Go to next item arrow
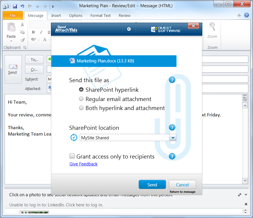253x218 pixels. 45,6
